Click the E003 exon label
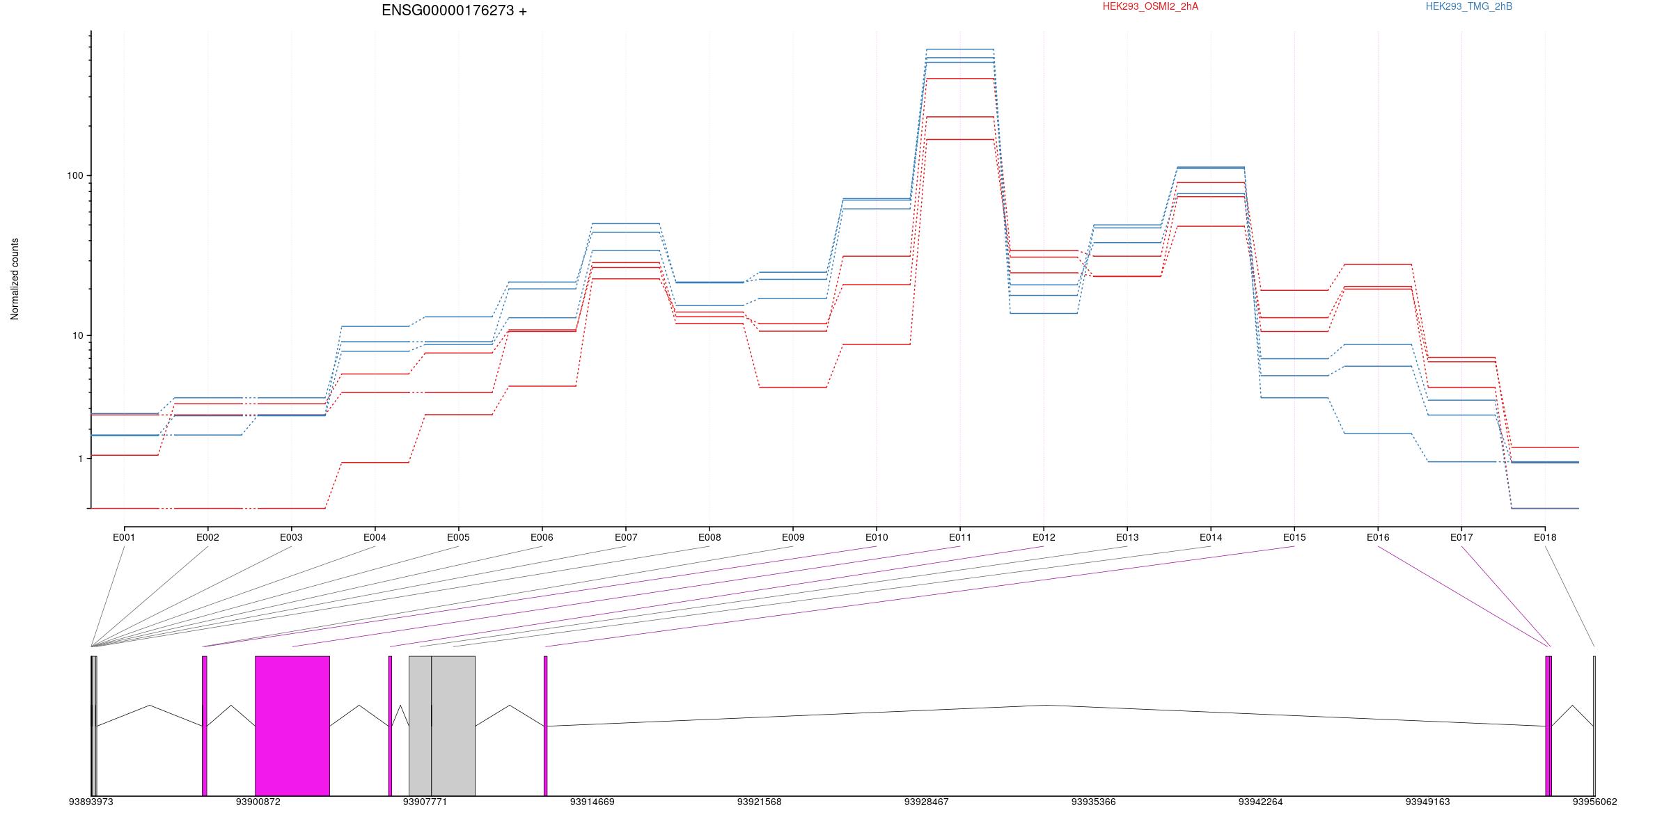This screenshot has height=835, width=1671. [291, 537]
